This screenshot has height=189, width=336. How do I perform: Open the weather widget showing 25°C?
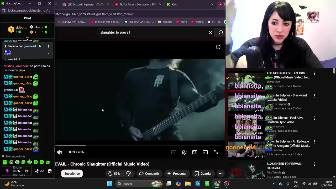(x=14, y=184)
